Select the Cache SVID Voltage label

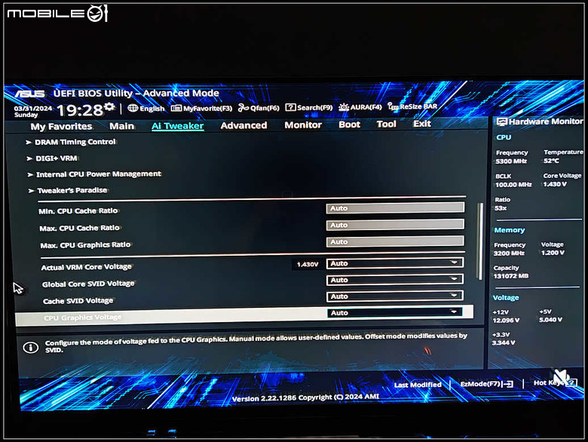[78, 301]
